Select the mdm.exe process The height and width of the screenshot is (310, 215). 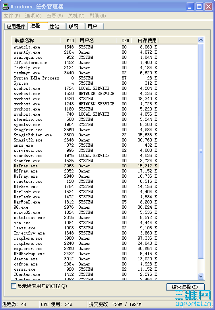pyautogui.click(x=86, y=223)
